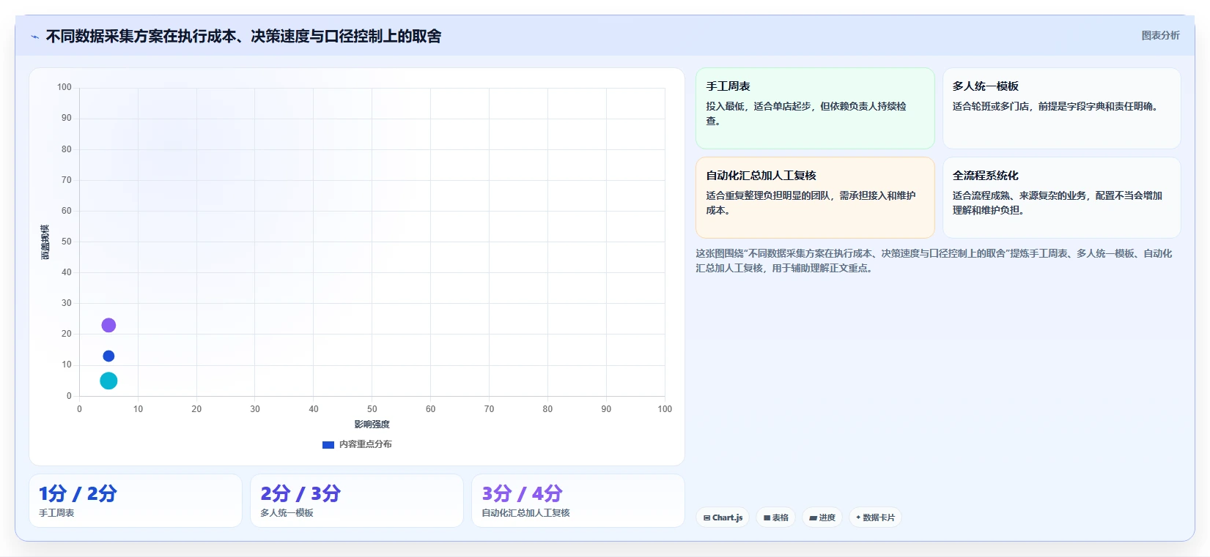The image size is (1210, 557).
Task: Click the 影响强度 x-axis title
Action: tap(372, 425)
